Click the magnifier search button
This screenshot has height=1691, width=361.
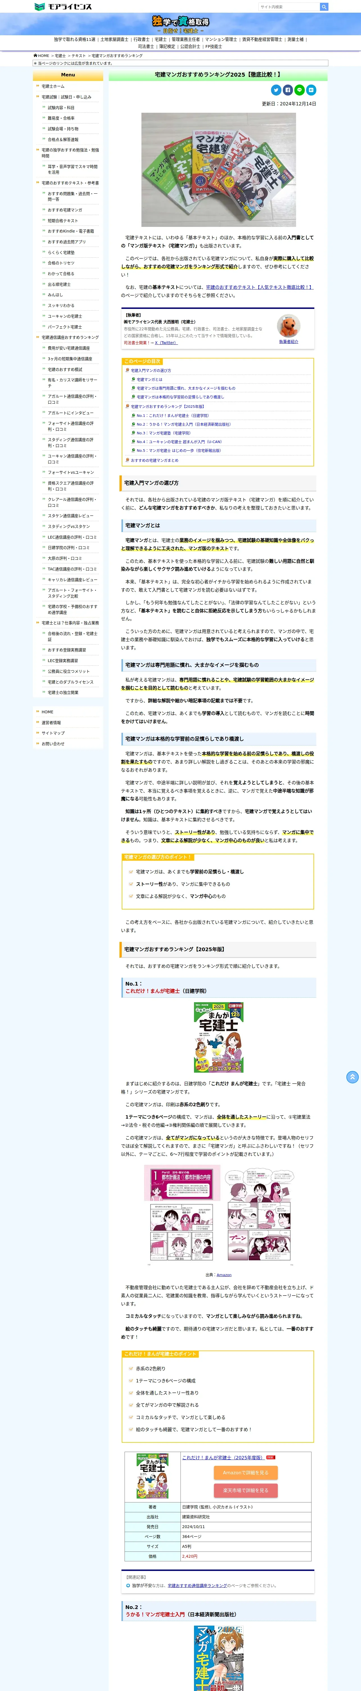(324, 6)
